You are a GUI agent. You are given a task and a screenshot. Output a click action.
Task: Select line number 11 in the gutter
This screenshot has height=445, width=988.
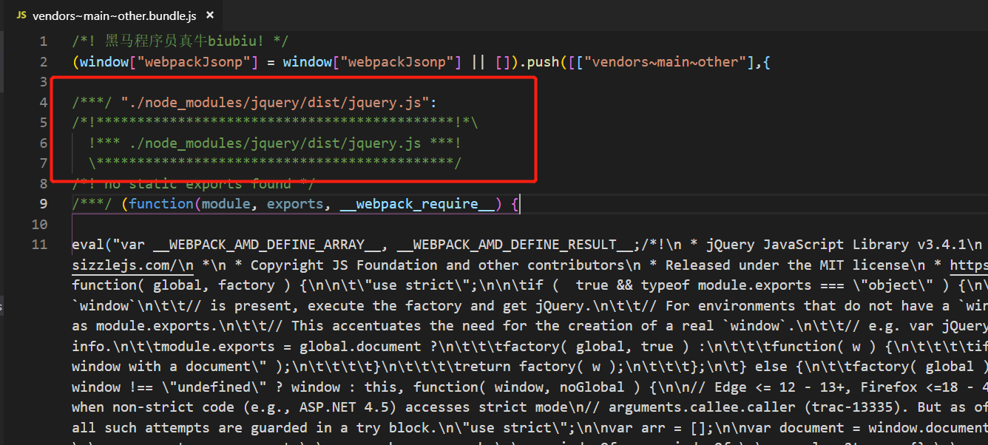pos(40,245)
